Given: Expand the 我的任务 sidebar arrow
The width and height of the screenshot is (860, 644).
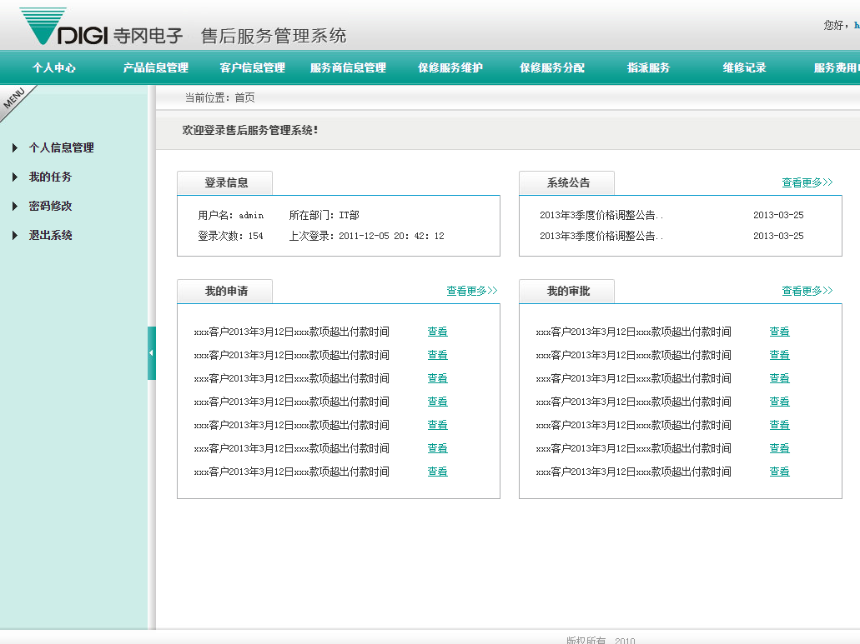Looking at the screenshot, I should [15, 177].
